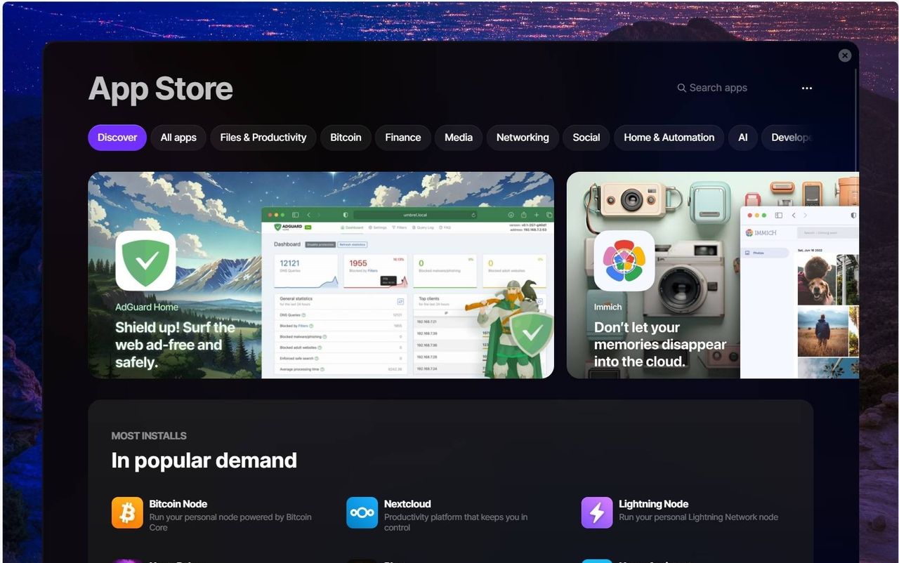Viewport: 899px width, 563px height.
Task: Click 'Productivity platform that keeps you in control'
Action: click(x=456, y=522)
